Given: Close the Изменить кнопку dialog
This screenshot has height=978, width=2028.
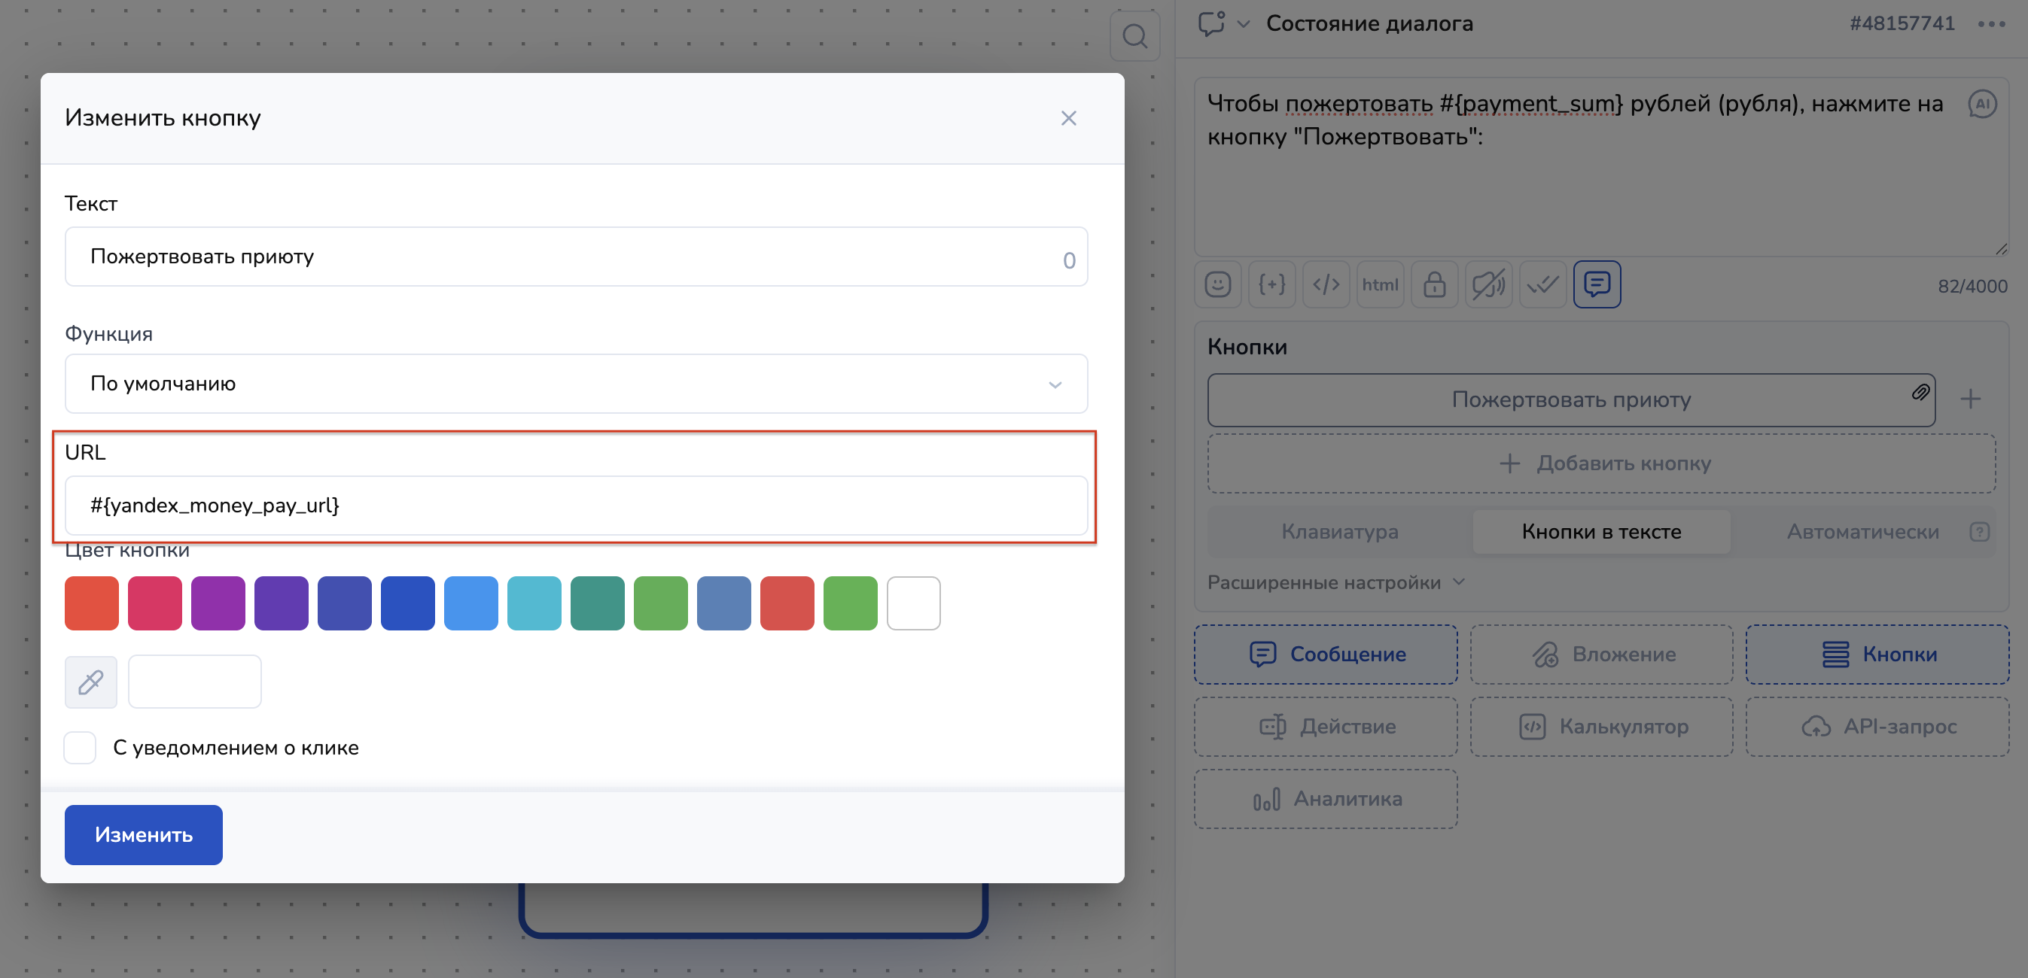Looking at the screenshot, I should [x=1067, y=118].
